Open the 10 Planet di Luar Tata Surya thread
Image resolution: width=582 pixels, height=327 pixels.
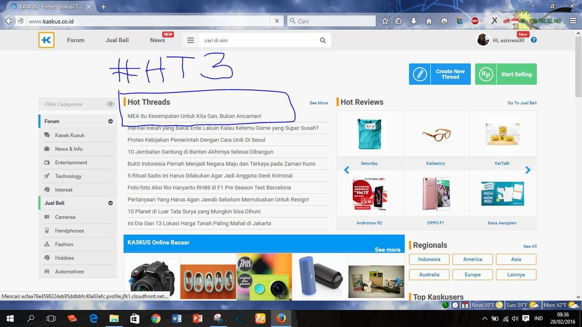pyautogui.click(x=194, y=212)
